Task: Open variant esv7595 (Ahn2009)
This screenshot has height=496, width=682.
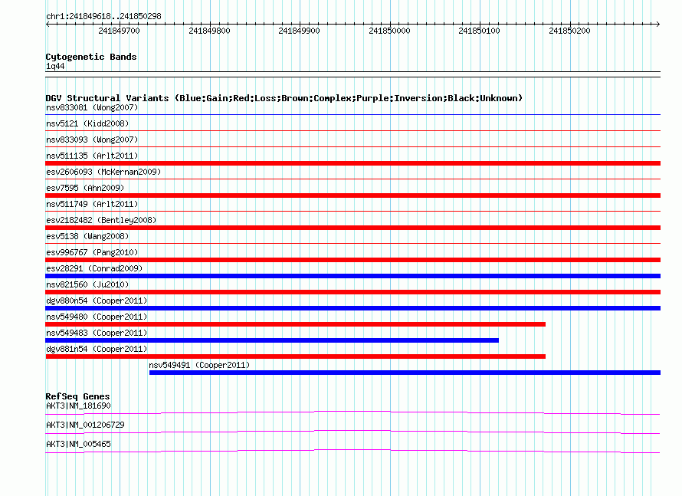Action: pos(85,188)
